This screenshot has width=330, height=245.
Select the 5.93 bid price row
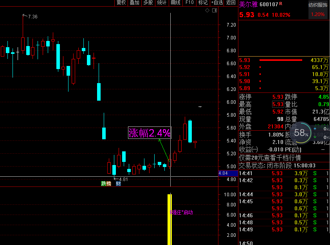point(284,60)
